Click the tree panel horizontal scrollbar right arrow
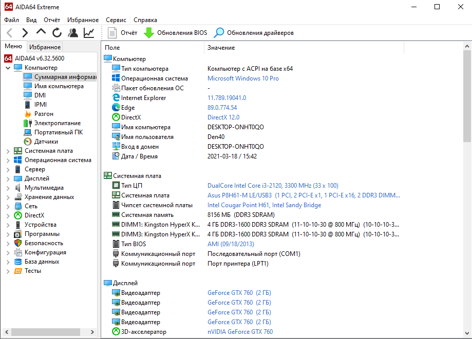The height and width of the screenshot is (339, 472). (x=92, y=332)
